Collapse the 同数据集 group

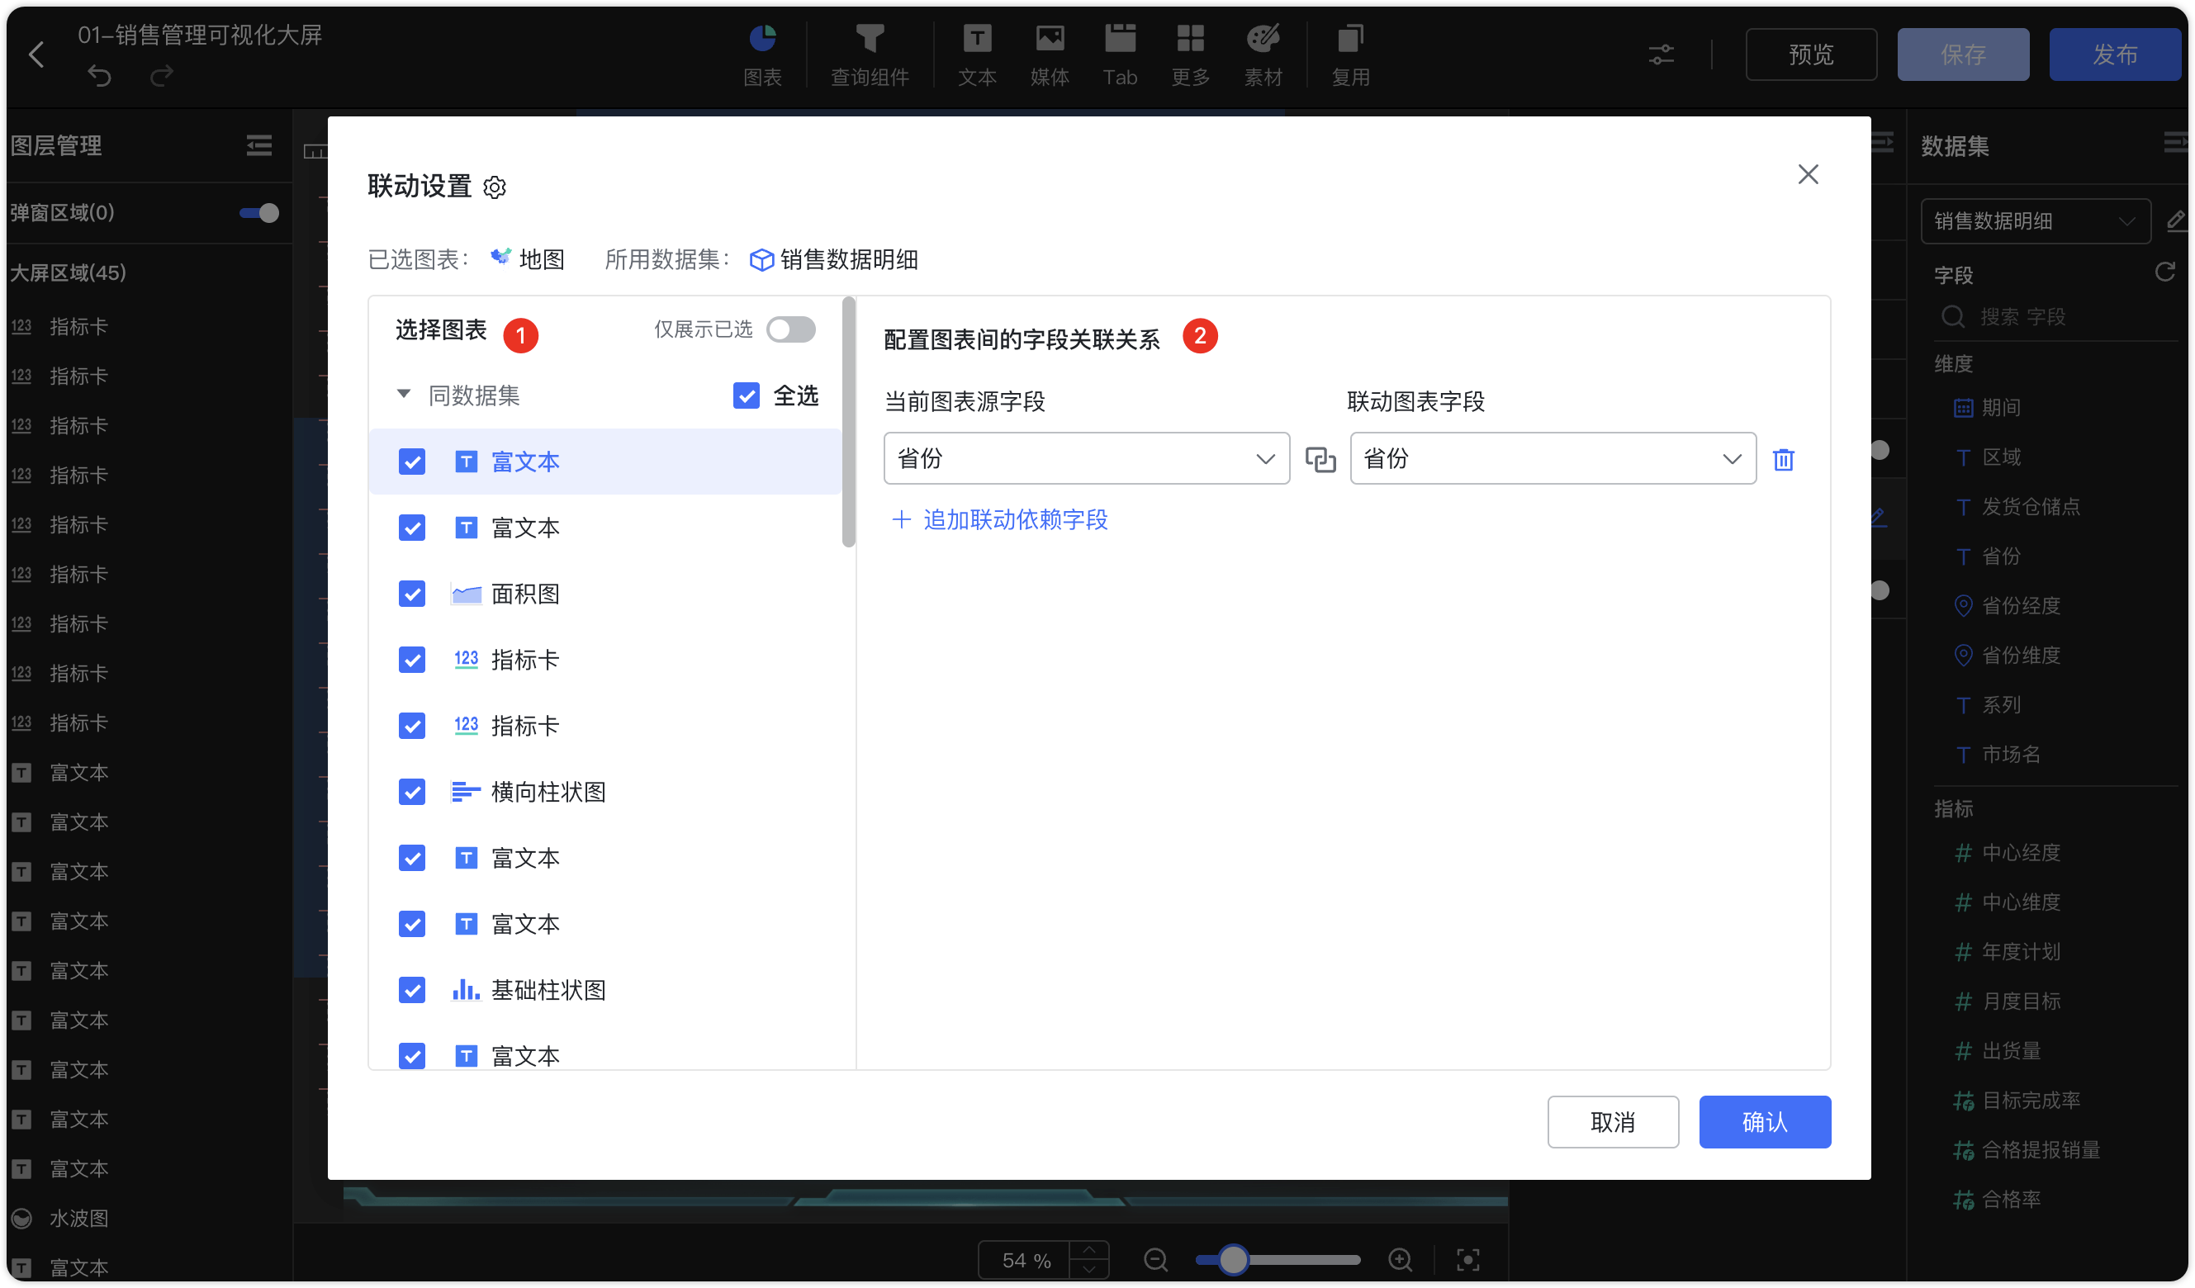(403, 395)
